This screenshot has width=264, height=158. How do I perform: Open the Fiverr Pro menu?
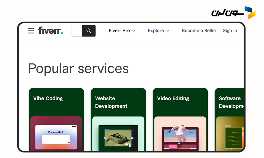(119, 31)
